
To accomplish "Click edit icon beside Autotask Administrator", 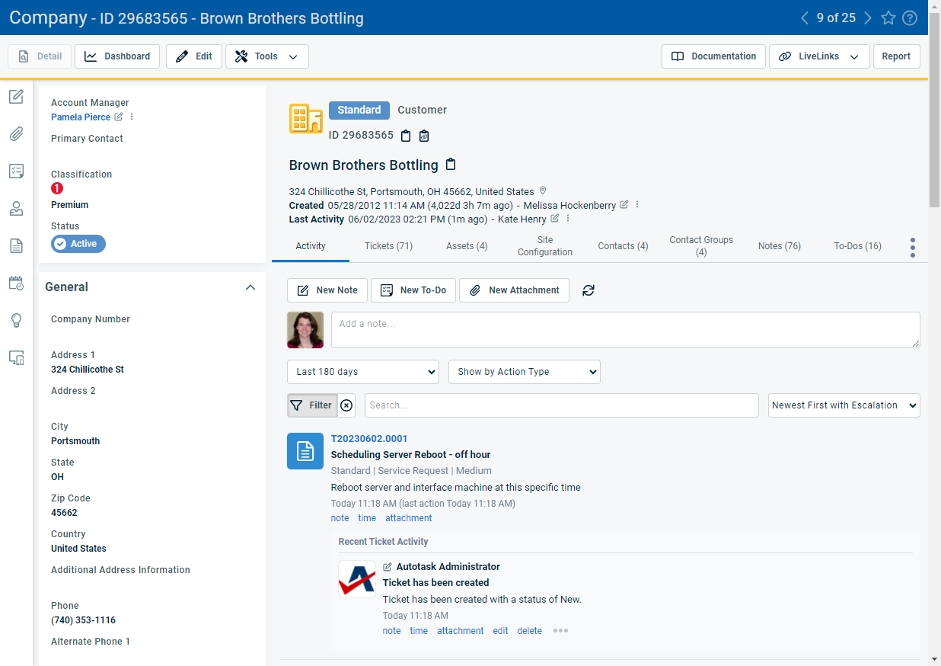I will click(x=388, y=567).
